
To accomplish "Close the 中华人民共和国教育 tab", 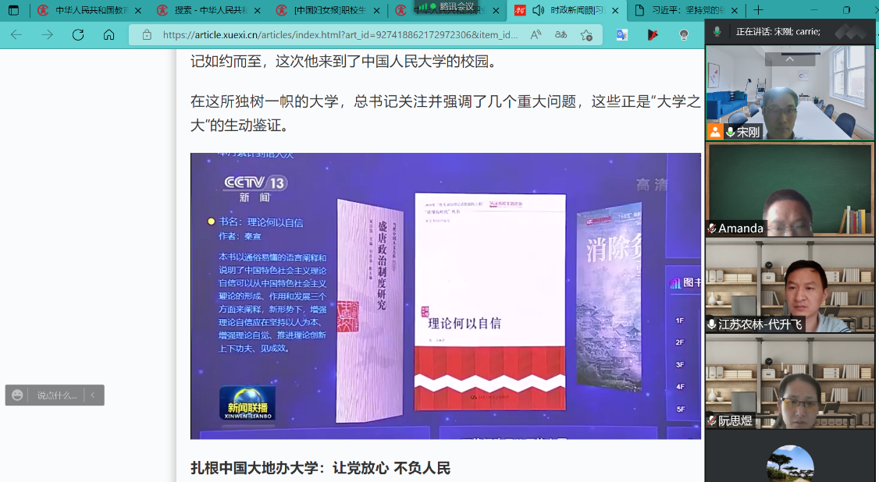I will pyautogui.click(x=138, y=10).
